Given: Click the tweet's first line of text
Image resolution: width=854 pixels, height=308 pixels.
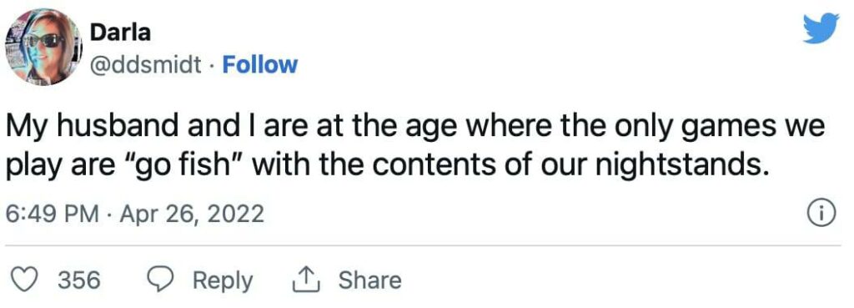Looking at the screenshot, I should [415, 128].
